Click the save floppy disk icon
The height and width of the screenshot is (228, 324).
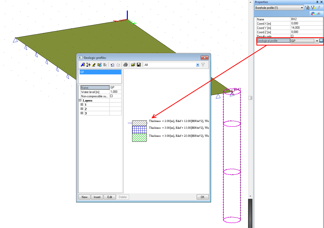click(138, 65)
